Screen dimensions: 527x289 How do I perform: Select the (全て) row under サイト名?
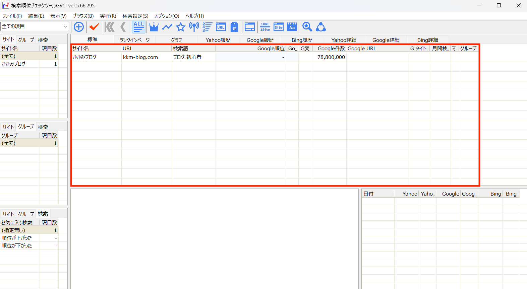pos(30,56)
